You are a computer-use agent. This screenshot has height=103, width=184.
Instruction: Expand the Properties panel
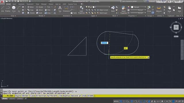point(132,16)
